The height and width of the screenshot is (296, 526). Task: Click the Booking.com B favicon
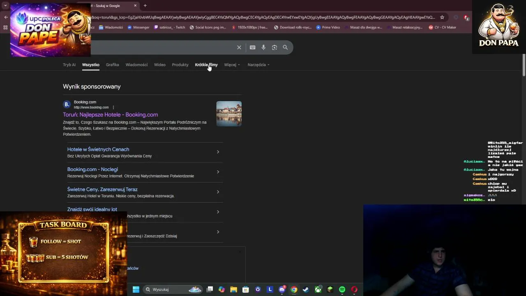(x=67, y=104)
